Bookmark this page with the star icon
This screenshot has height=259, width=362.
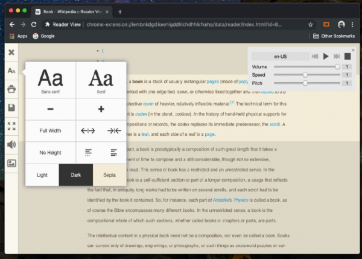click(310, 25)
